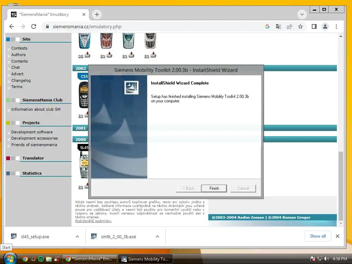Download the DE emulator under first phone

[87, 55]
